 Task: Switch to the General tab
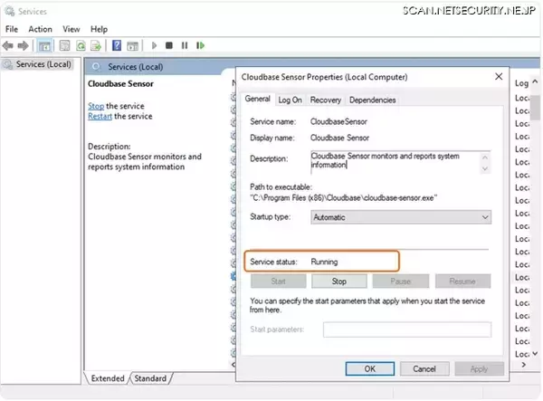tap(257, 99)
